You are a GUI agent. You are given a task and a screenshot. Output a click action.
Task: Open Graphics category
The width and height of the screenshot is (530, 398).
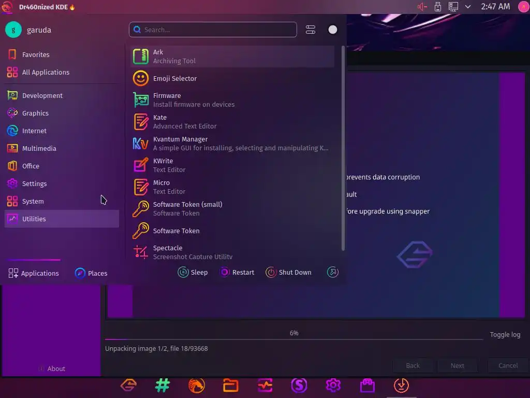pos(62,113)
